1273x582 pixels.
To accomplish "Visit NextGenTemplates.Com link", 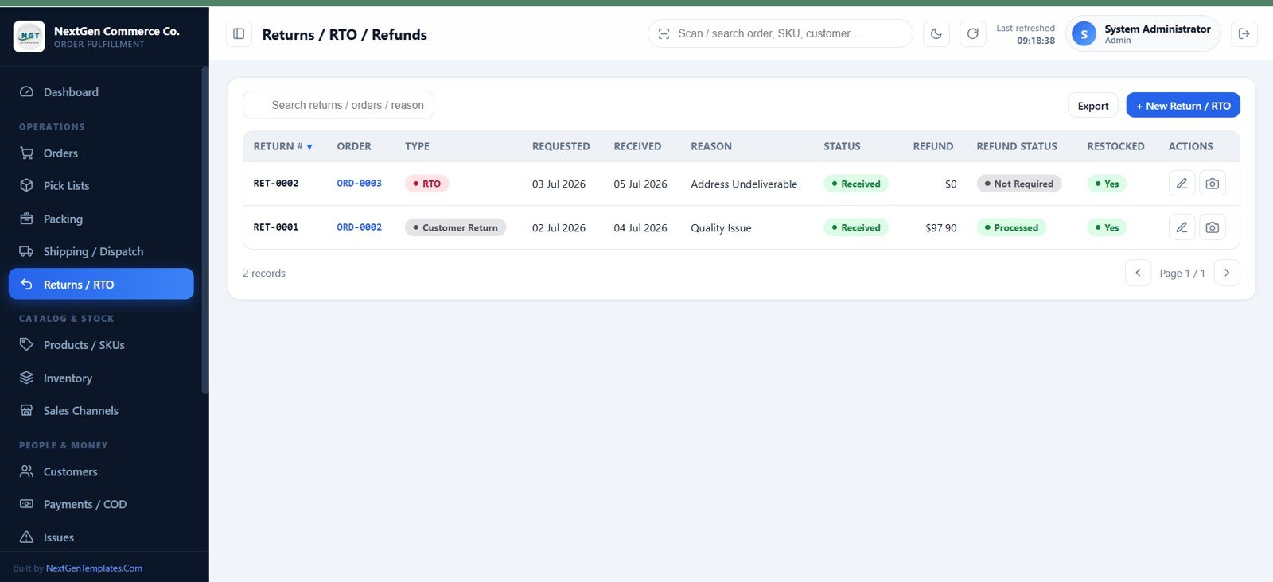I will pos(94,568).
